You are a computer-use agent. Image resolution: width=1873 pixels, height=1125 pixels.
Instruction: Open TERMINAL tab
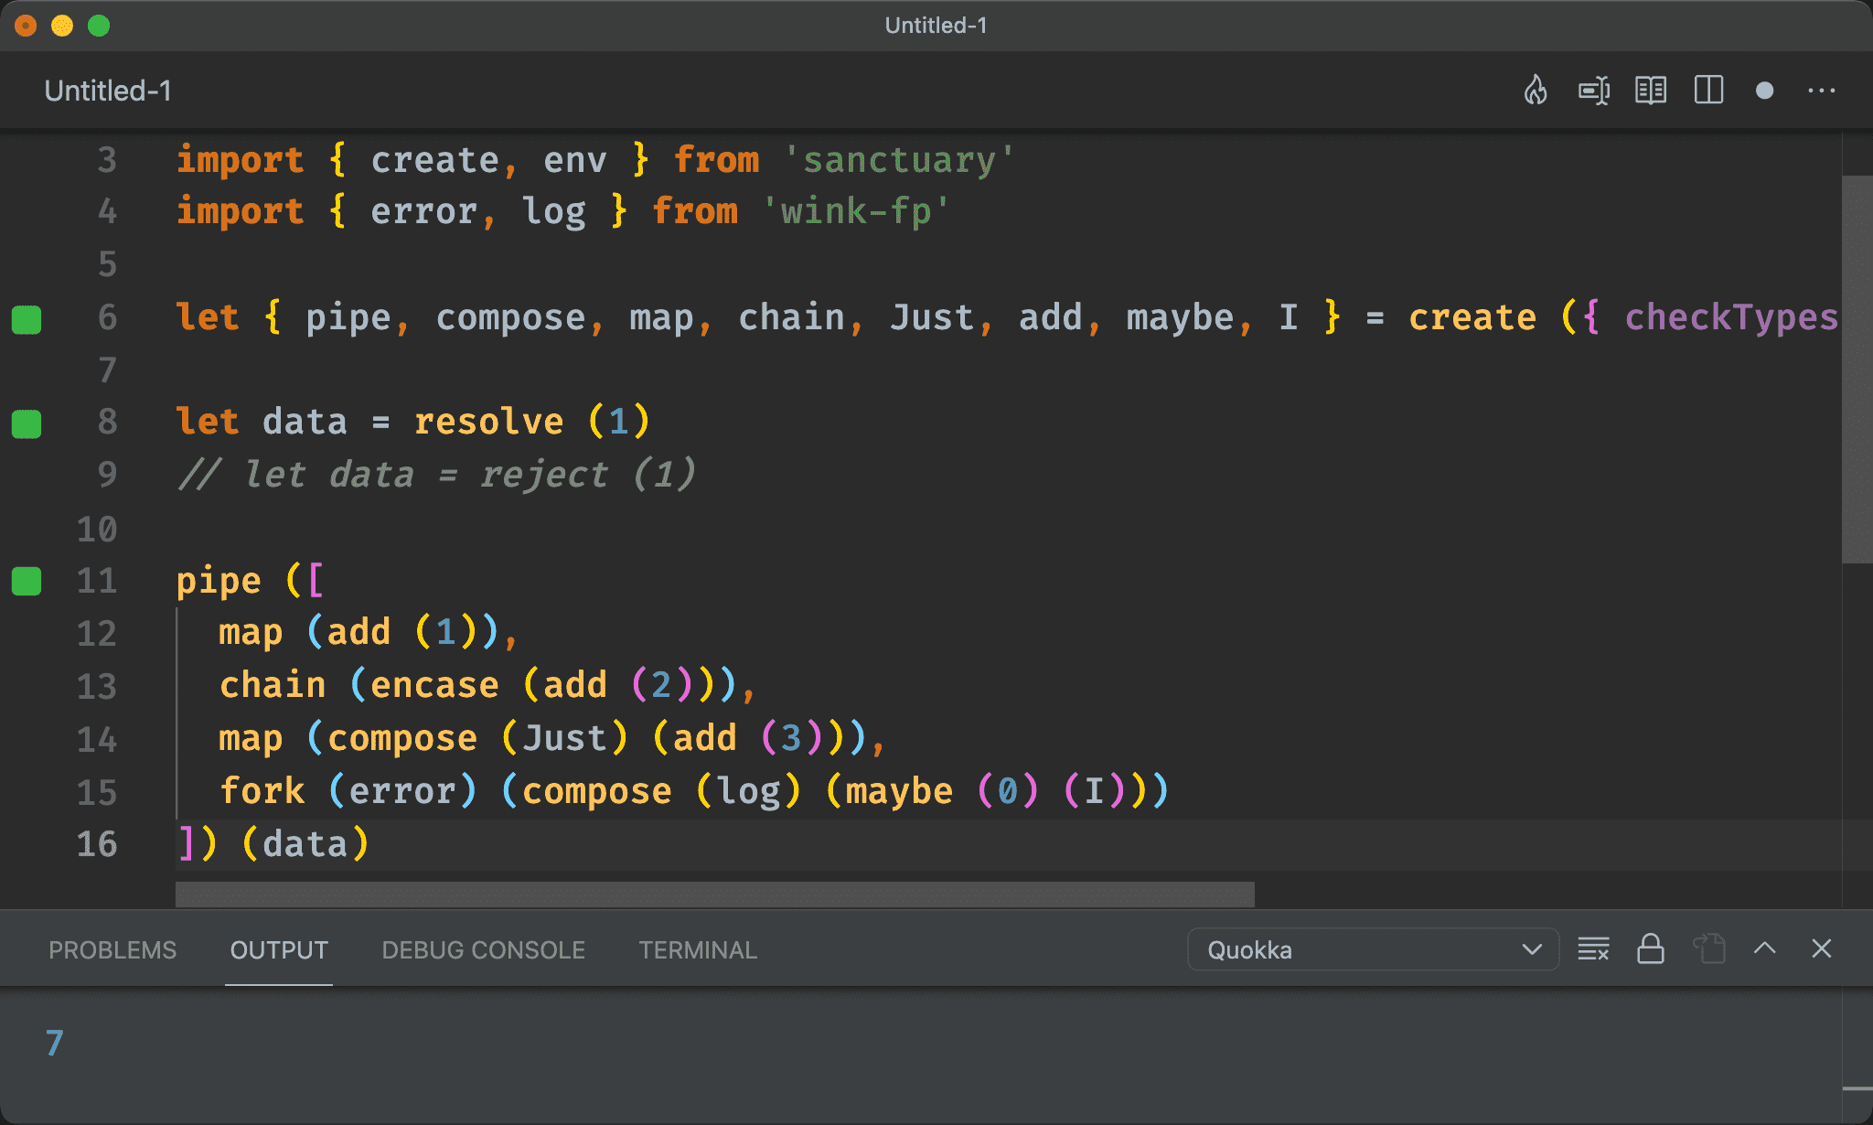tap(697, 951)
